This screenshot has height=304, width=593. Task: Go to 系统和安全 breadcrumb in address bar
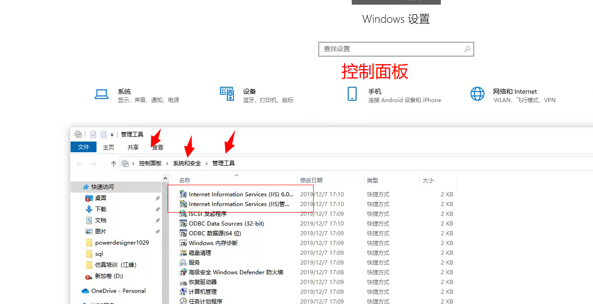[x=187, y=163]
